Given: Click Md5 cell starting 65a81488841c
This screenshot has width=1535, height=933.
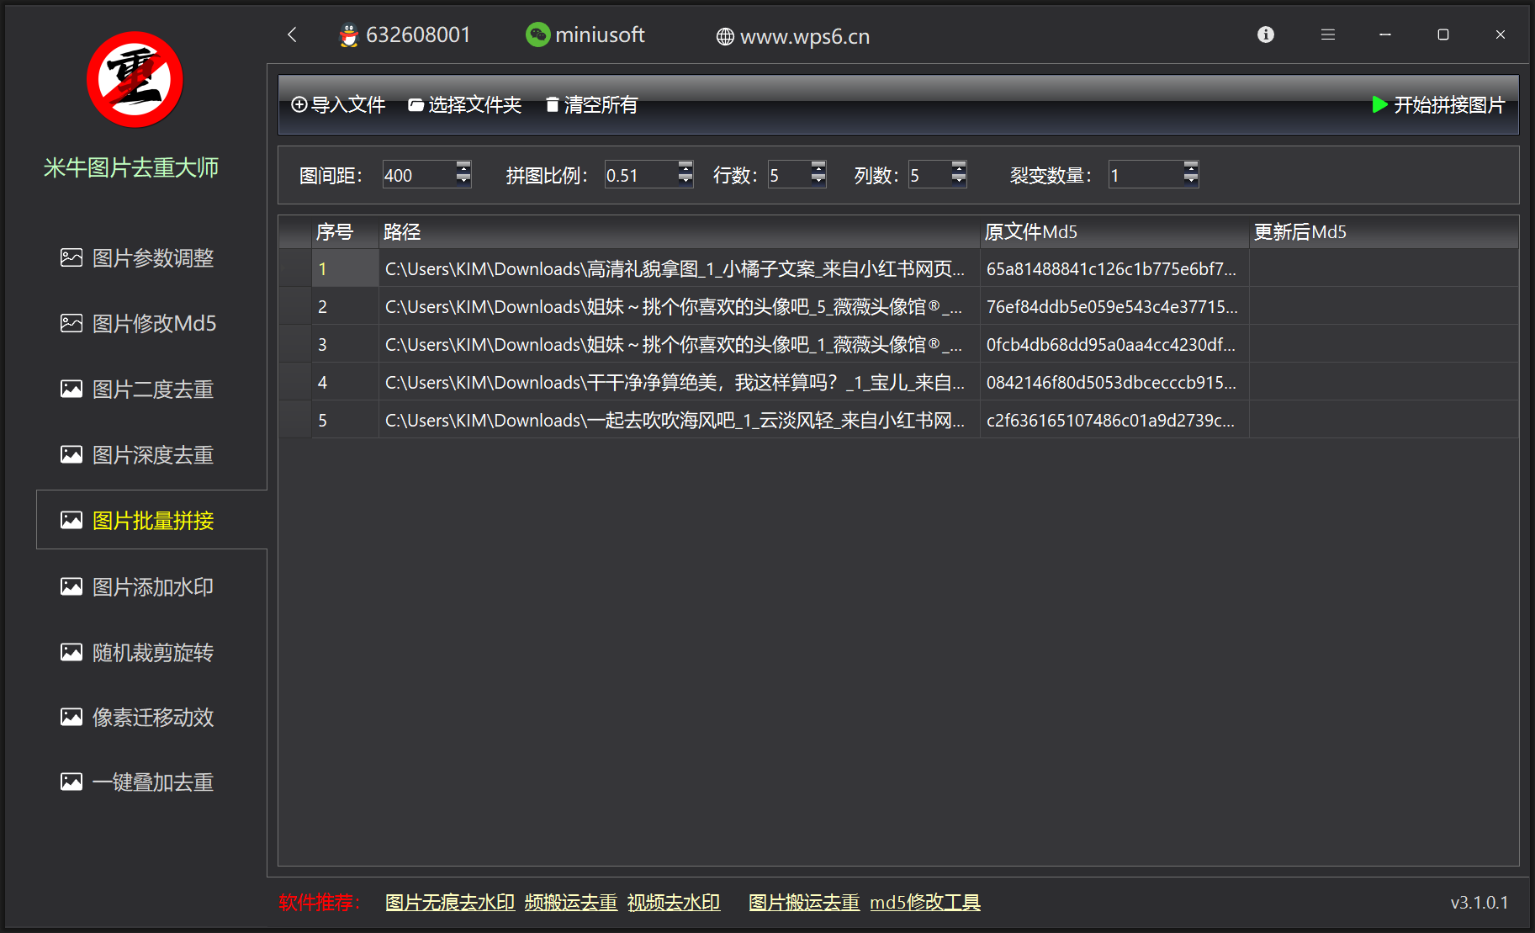Looking at the screenshot, I should (1114, 269).
